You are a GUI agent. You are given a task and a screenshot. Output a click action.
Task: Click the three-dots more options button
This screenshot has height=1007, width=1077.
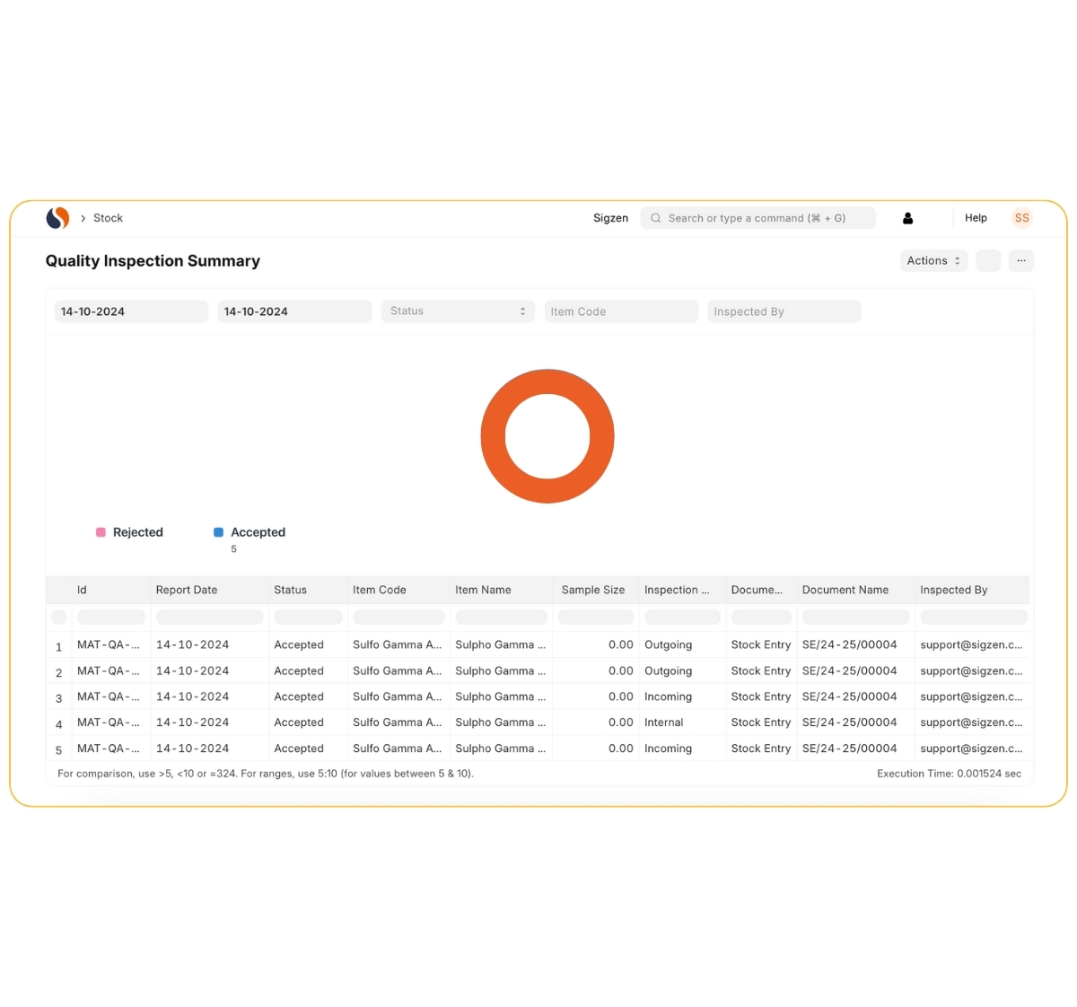[1020, 261]
